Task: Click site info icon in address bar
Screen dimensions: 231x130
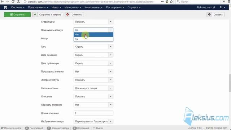Action: coord(25,1)
